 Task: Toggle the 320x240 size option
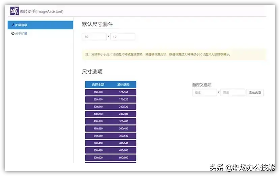tap(98, 107)
